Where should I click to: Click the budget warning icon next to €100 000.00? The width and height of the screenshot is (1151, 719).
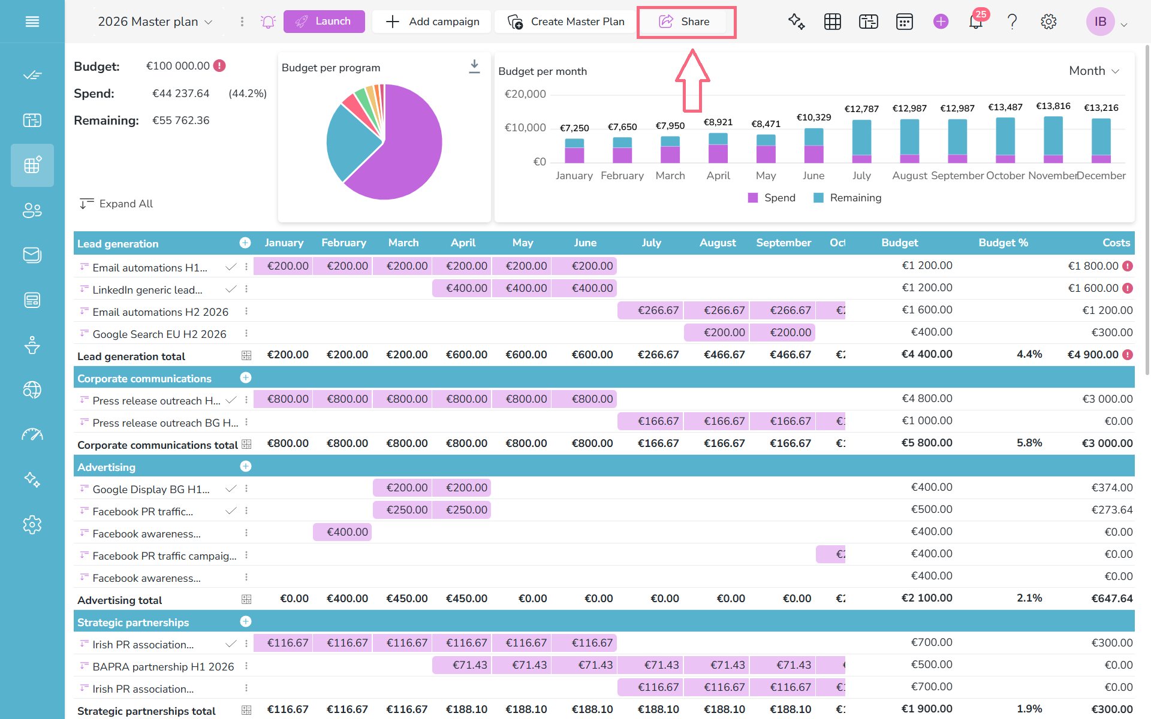[219, 66]
